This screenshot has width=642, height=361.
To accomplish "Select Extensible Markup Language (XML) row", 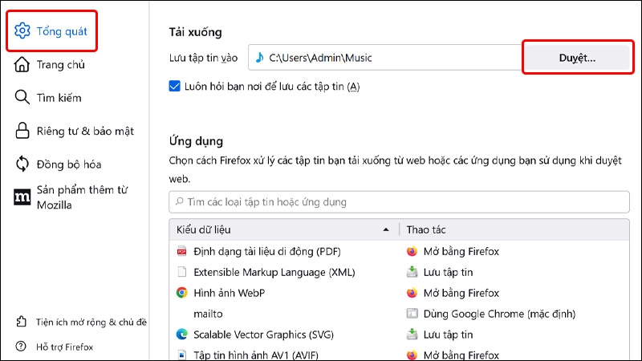I will click(x=399, y=272).
